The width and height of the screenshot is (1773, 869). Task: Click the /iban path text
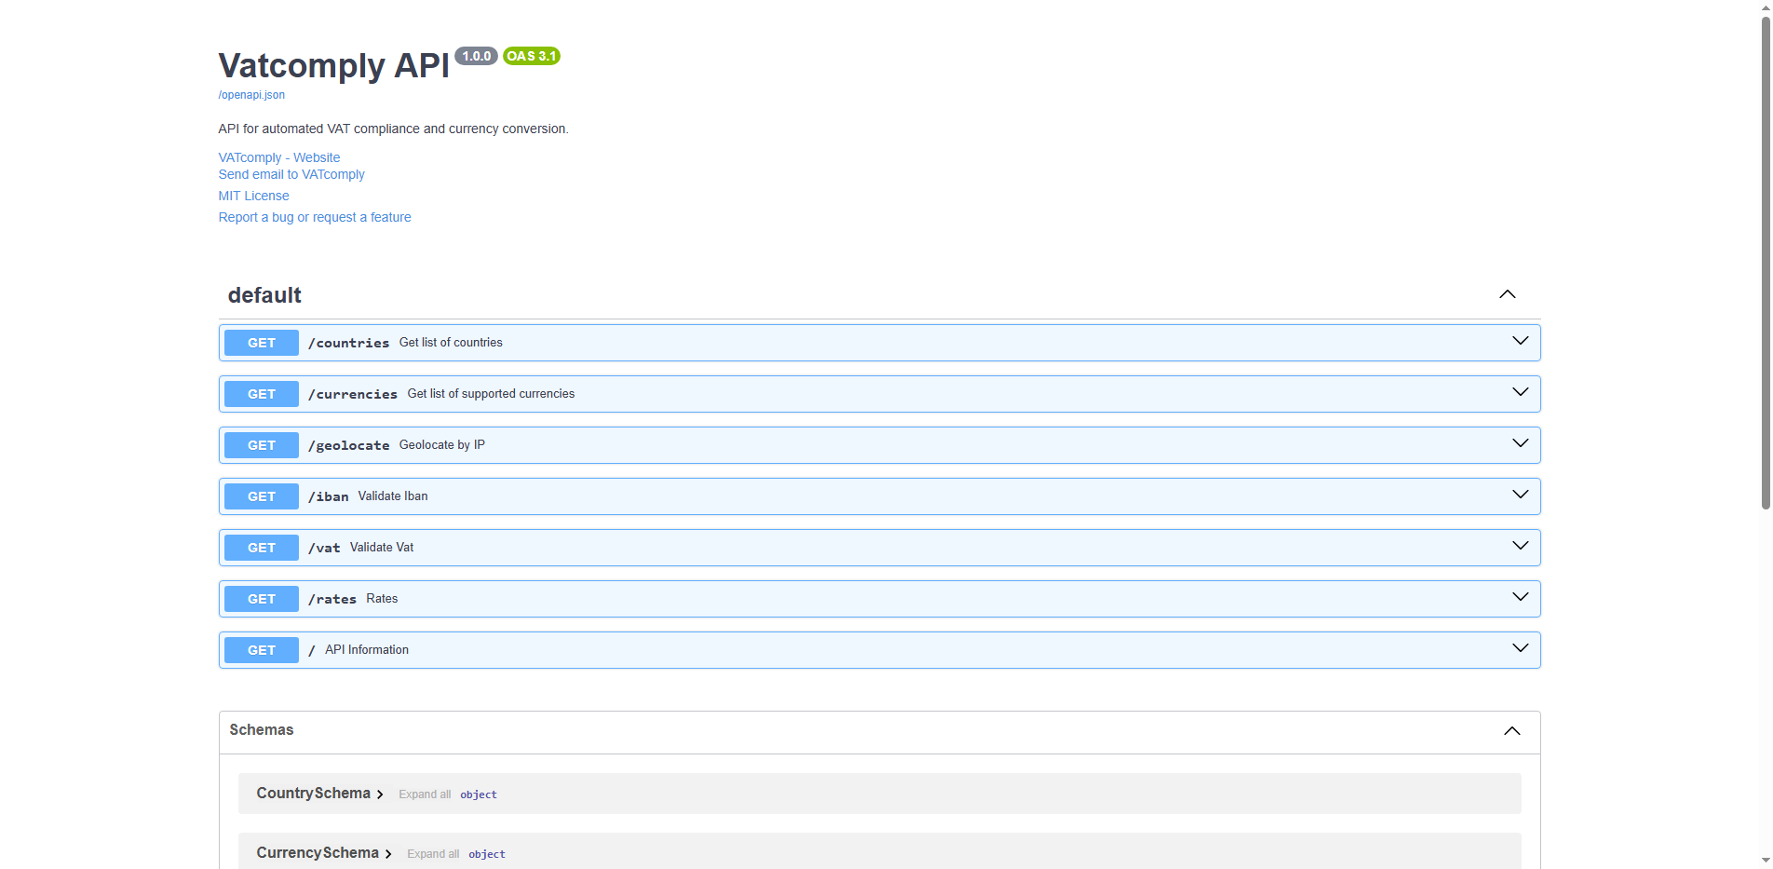[329, 496]
